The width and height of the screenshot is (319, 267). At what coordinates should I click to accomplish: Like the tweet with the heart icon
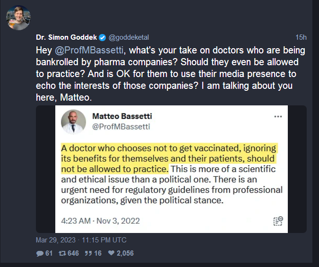(111, 253)
